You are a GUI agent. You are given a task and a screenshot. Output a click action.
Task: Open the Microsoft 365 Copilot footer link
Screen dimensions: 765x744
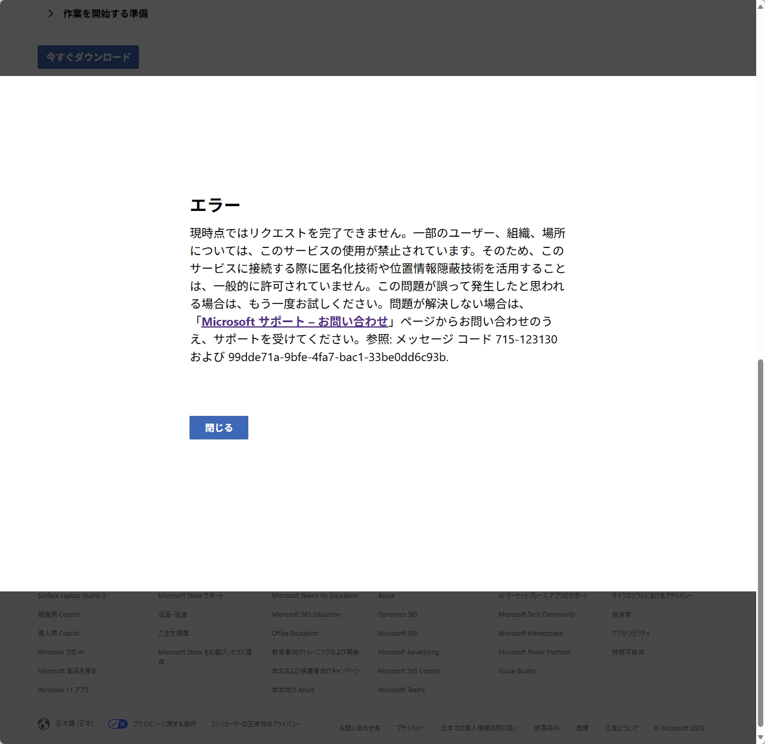(x=408, y=671)
